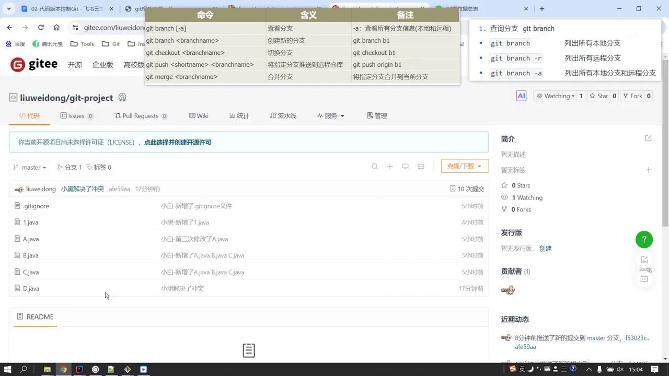Open commit message 小白-第三次修改了A.java
Screen dimensions: 669x376
click(194, 239)
